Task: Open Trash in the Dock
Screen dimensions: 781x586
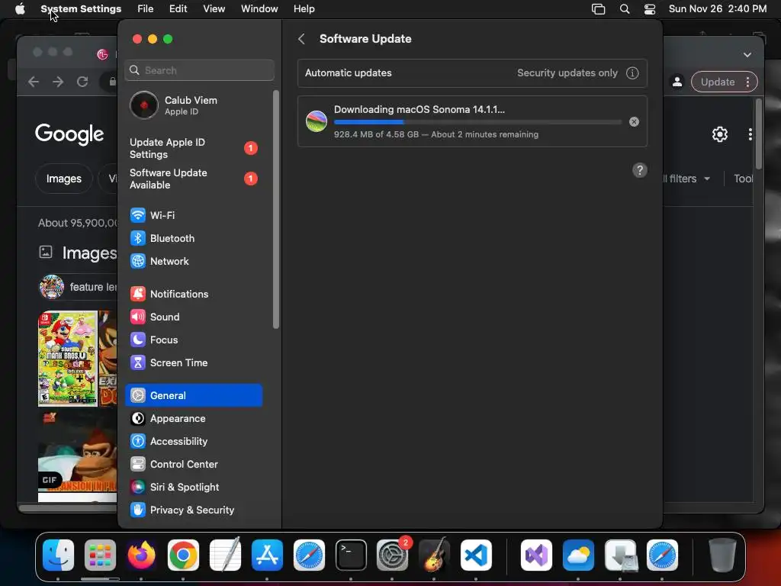Action: 722,555
